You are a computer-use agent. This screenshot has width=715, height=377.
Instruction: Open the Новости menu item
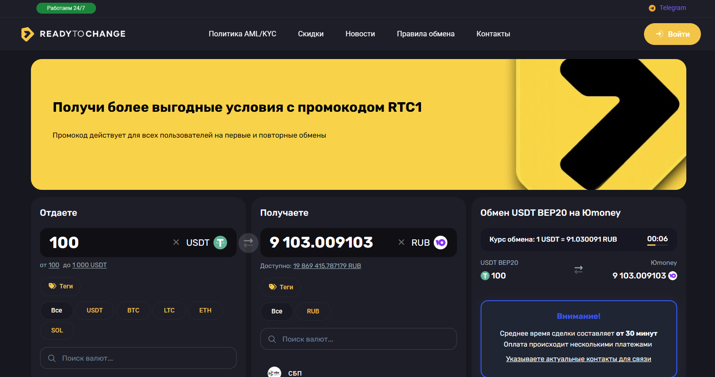(360, 34)
